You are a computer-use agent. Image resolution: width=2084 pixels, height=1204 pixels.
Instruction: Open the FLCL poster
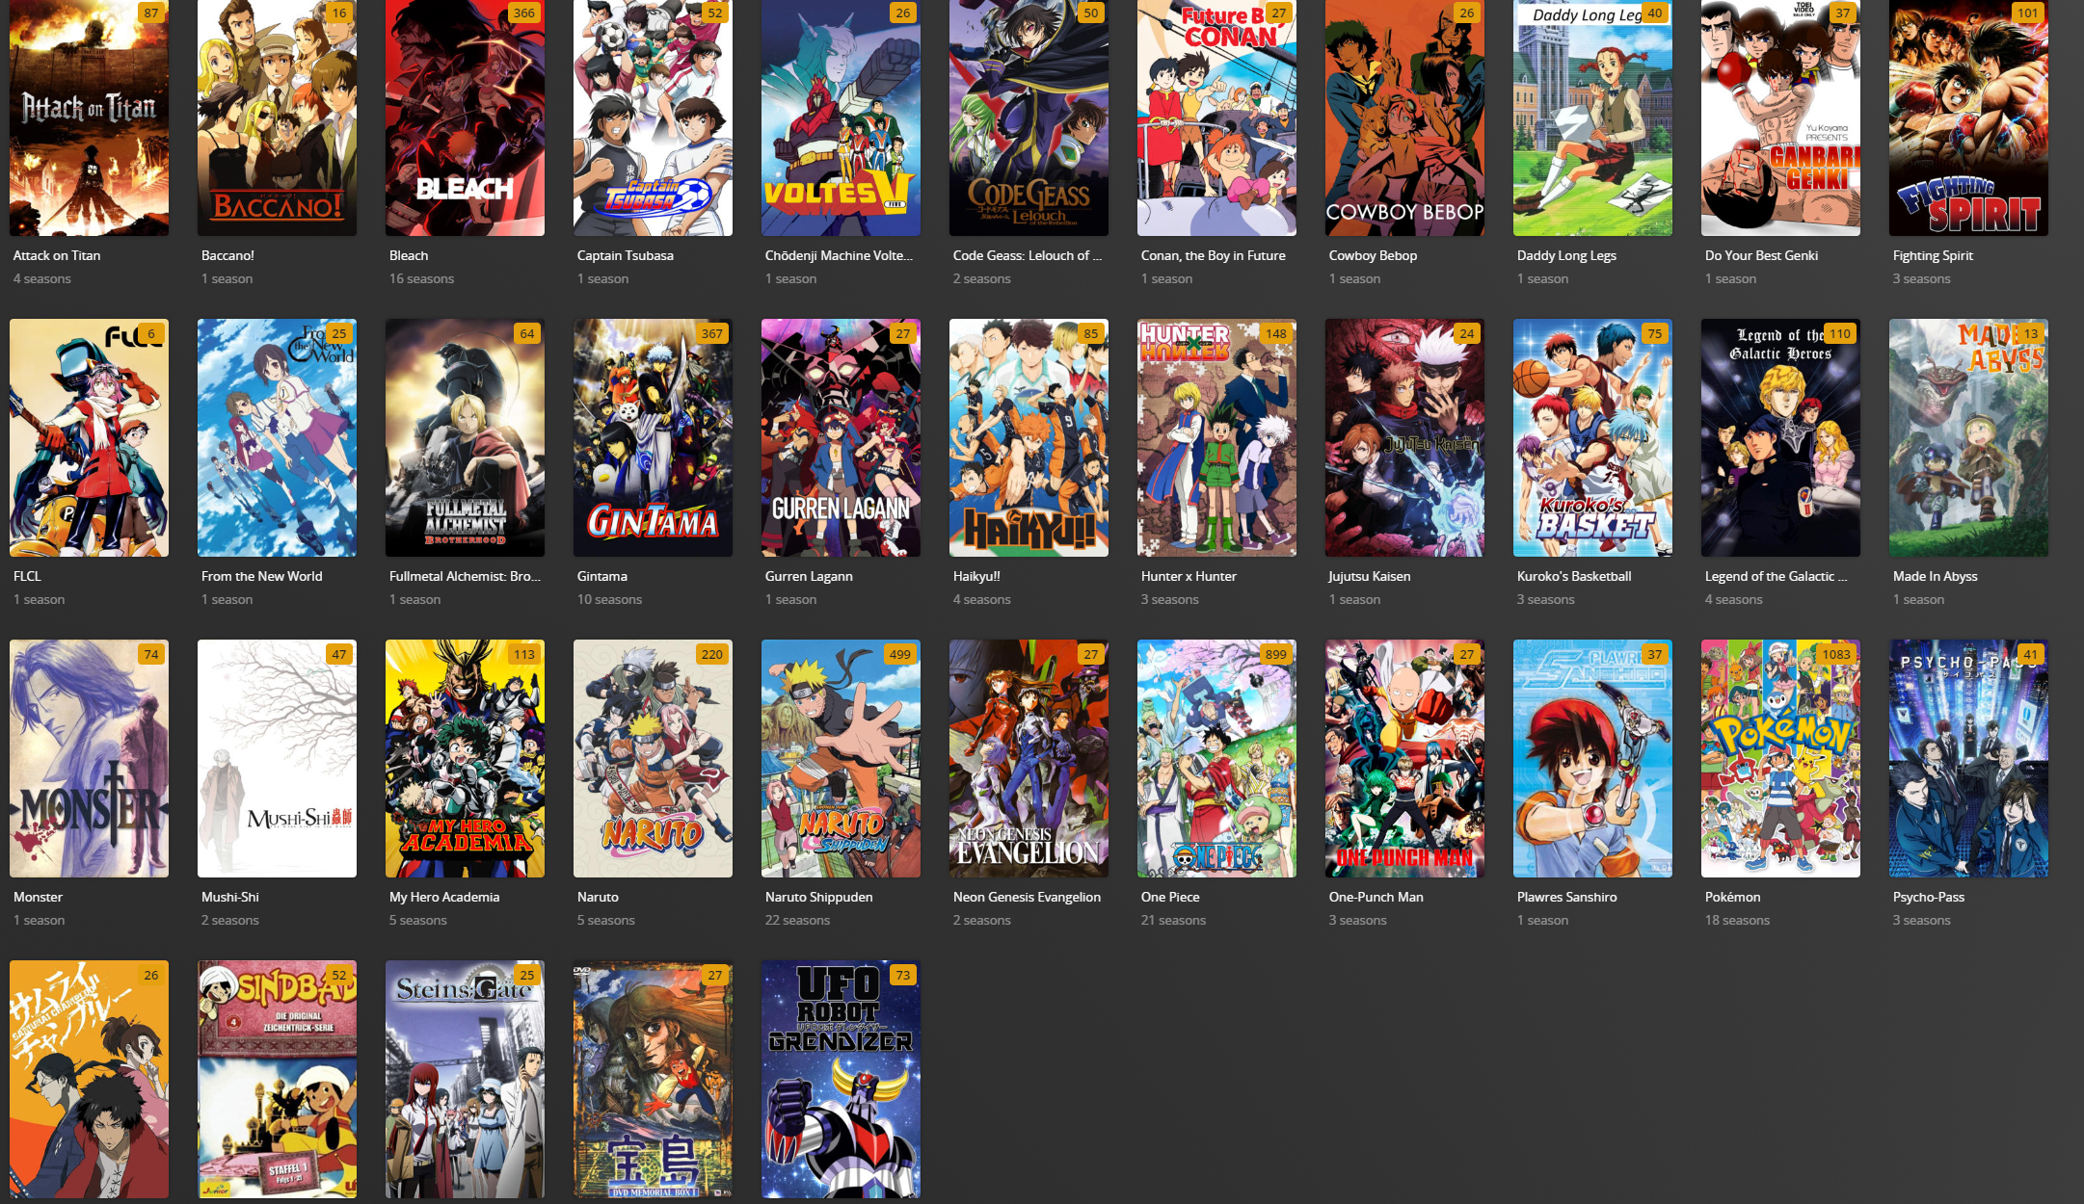point(89,437)
